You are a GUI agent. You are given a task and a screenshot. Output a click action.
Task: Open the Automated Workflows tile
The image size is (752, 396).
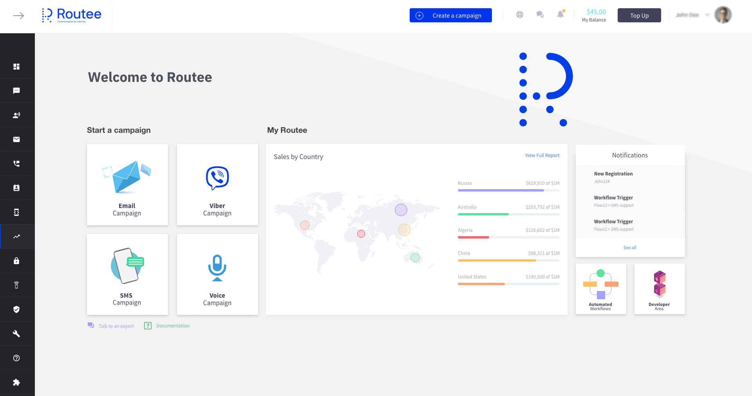[601, 289]
